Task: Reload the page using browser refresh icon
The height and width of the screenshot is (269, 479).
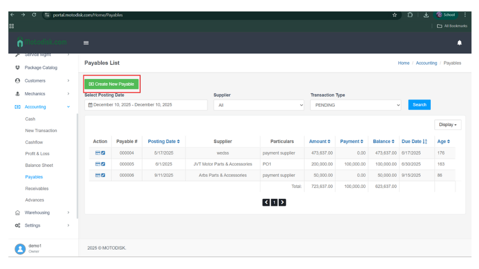Action: (34, 15)
